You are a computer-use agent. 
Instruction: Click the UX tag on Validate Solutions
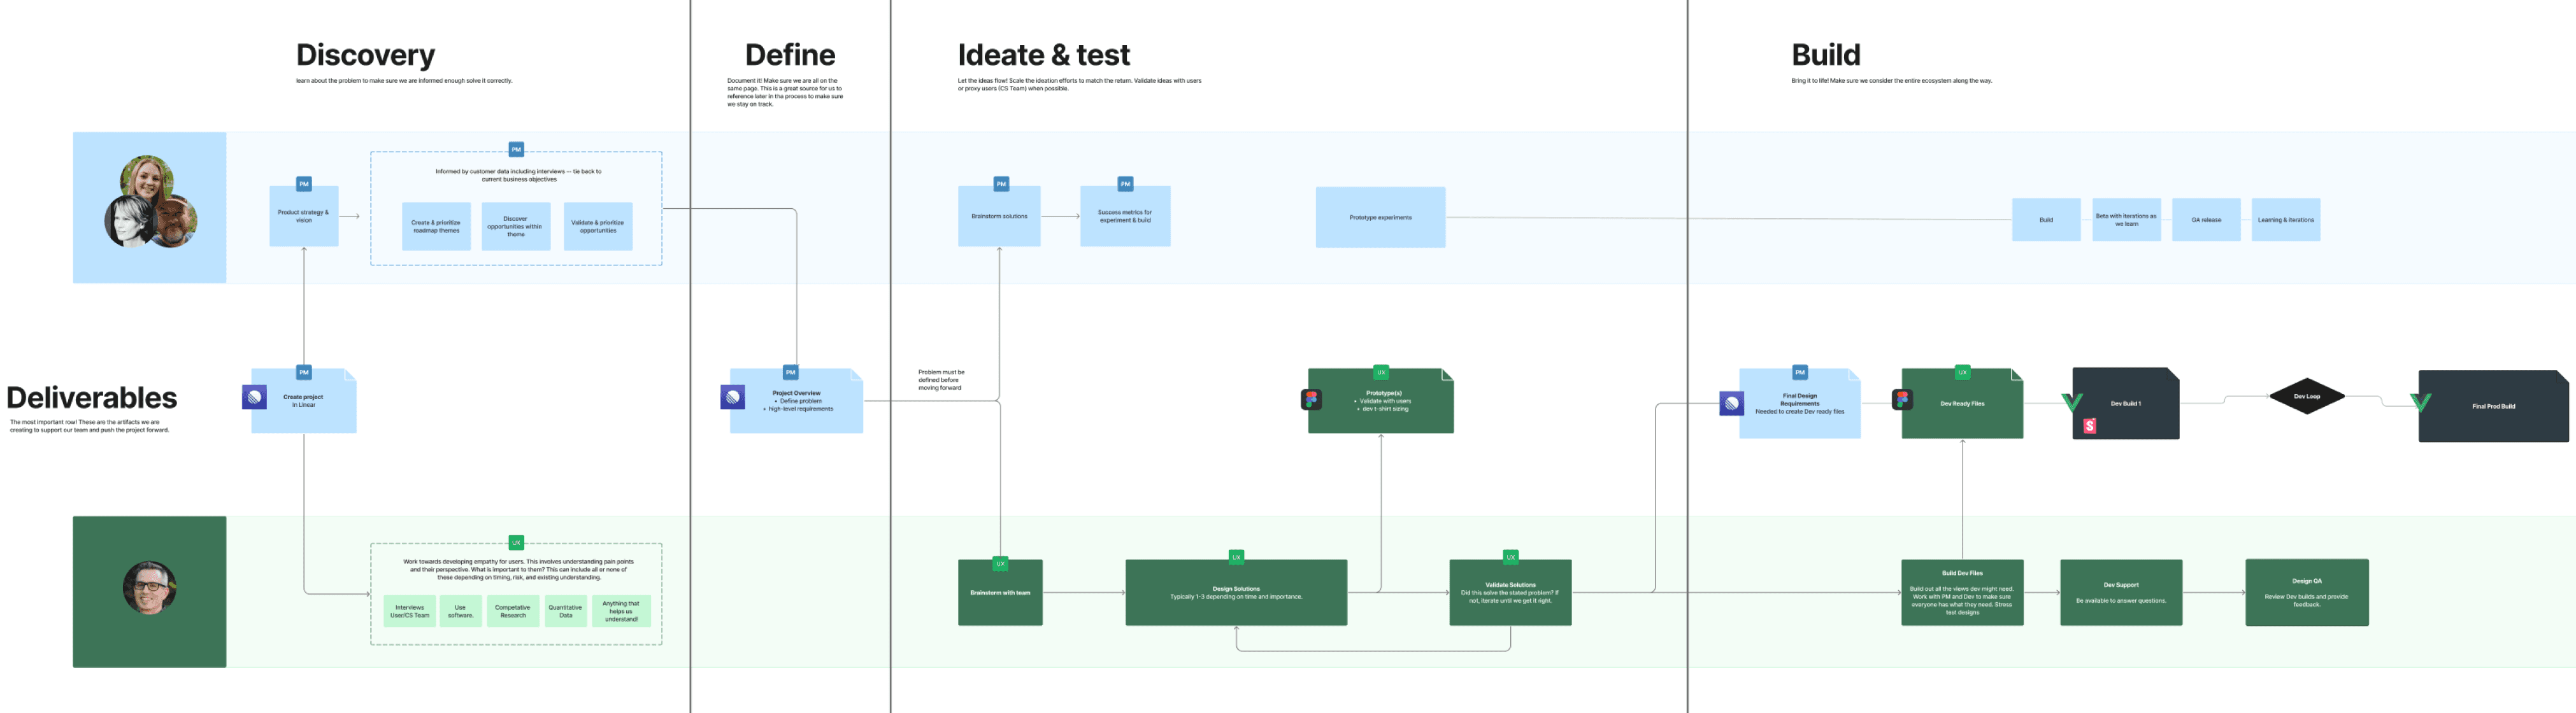(x=1510, y=557)
